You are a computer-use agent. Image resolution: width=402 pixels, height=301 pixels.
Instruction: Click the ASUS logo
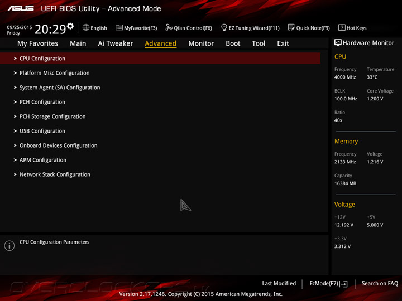tap(21, 9)
